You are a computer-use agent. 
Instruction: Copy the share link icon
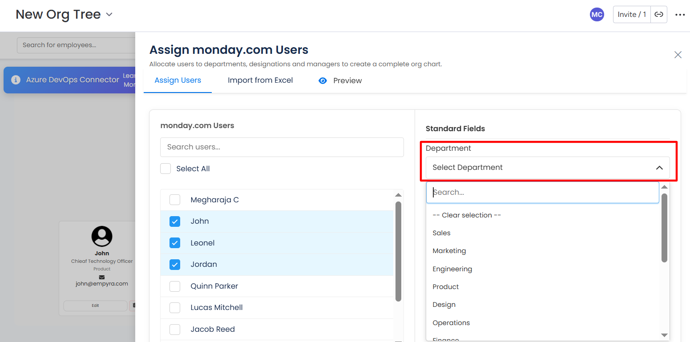659,15
